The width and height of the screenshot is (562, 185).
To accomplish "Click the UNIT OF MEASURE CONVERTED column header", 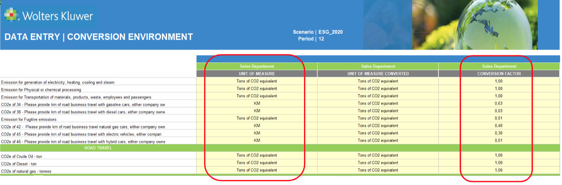I will tap(378, 73).
